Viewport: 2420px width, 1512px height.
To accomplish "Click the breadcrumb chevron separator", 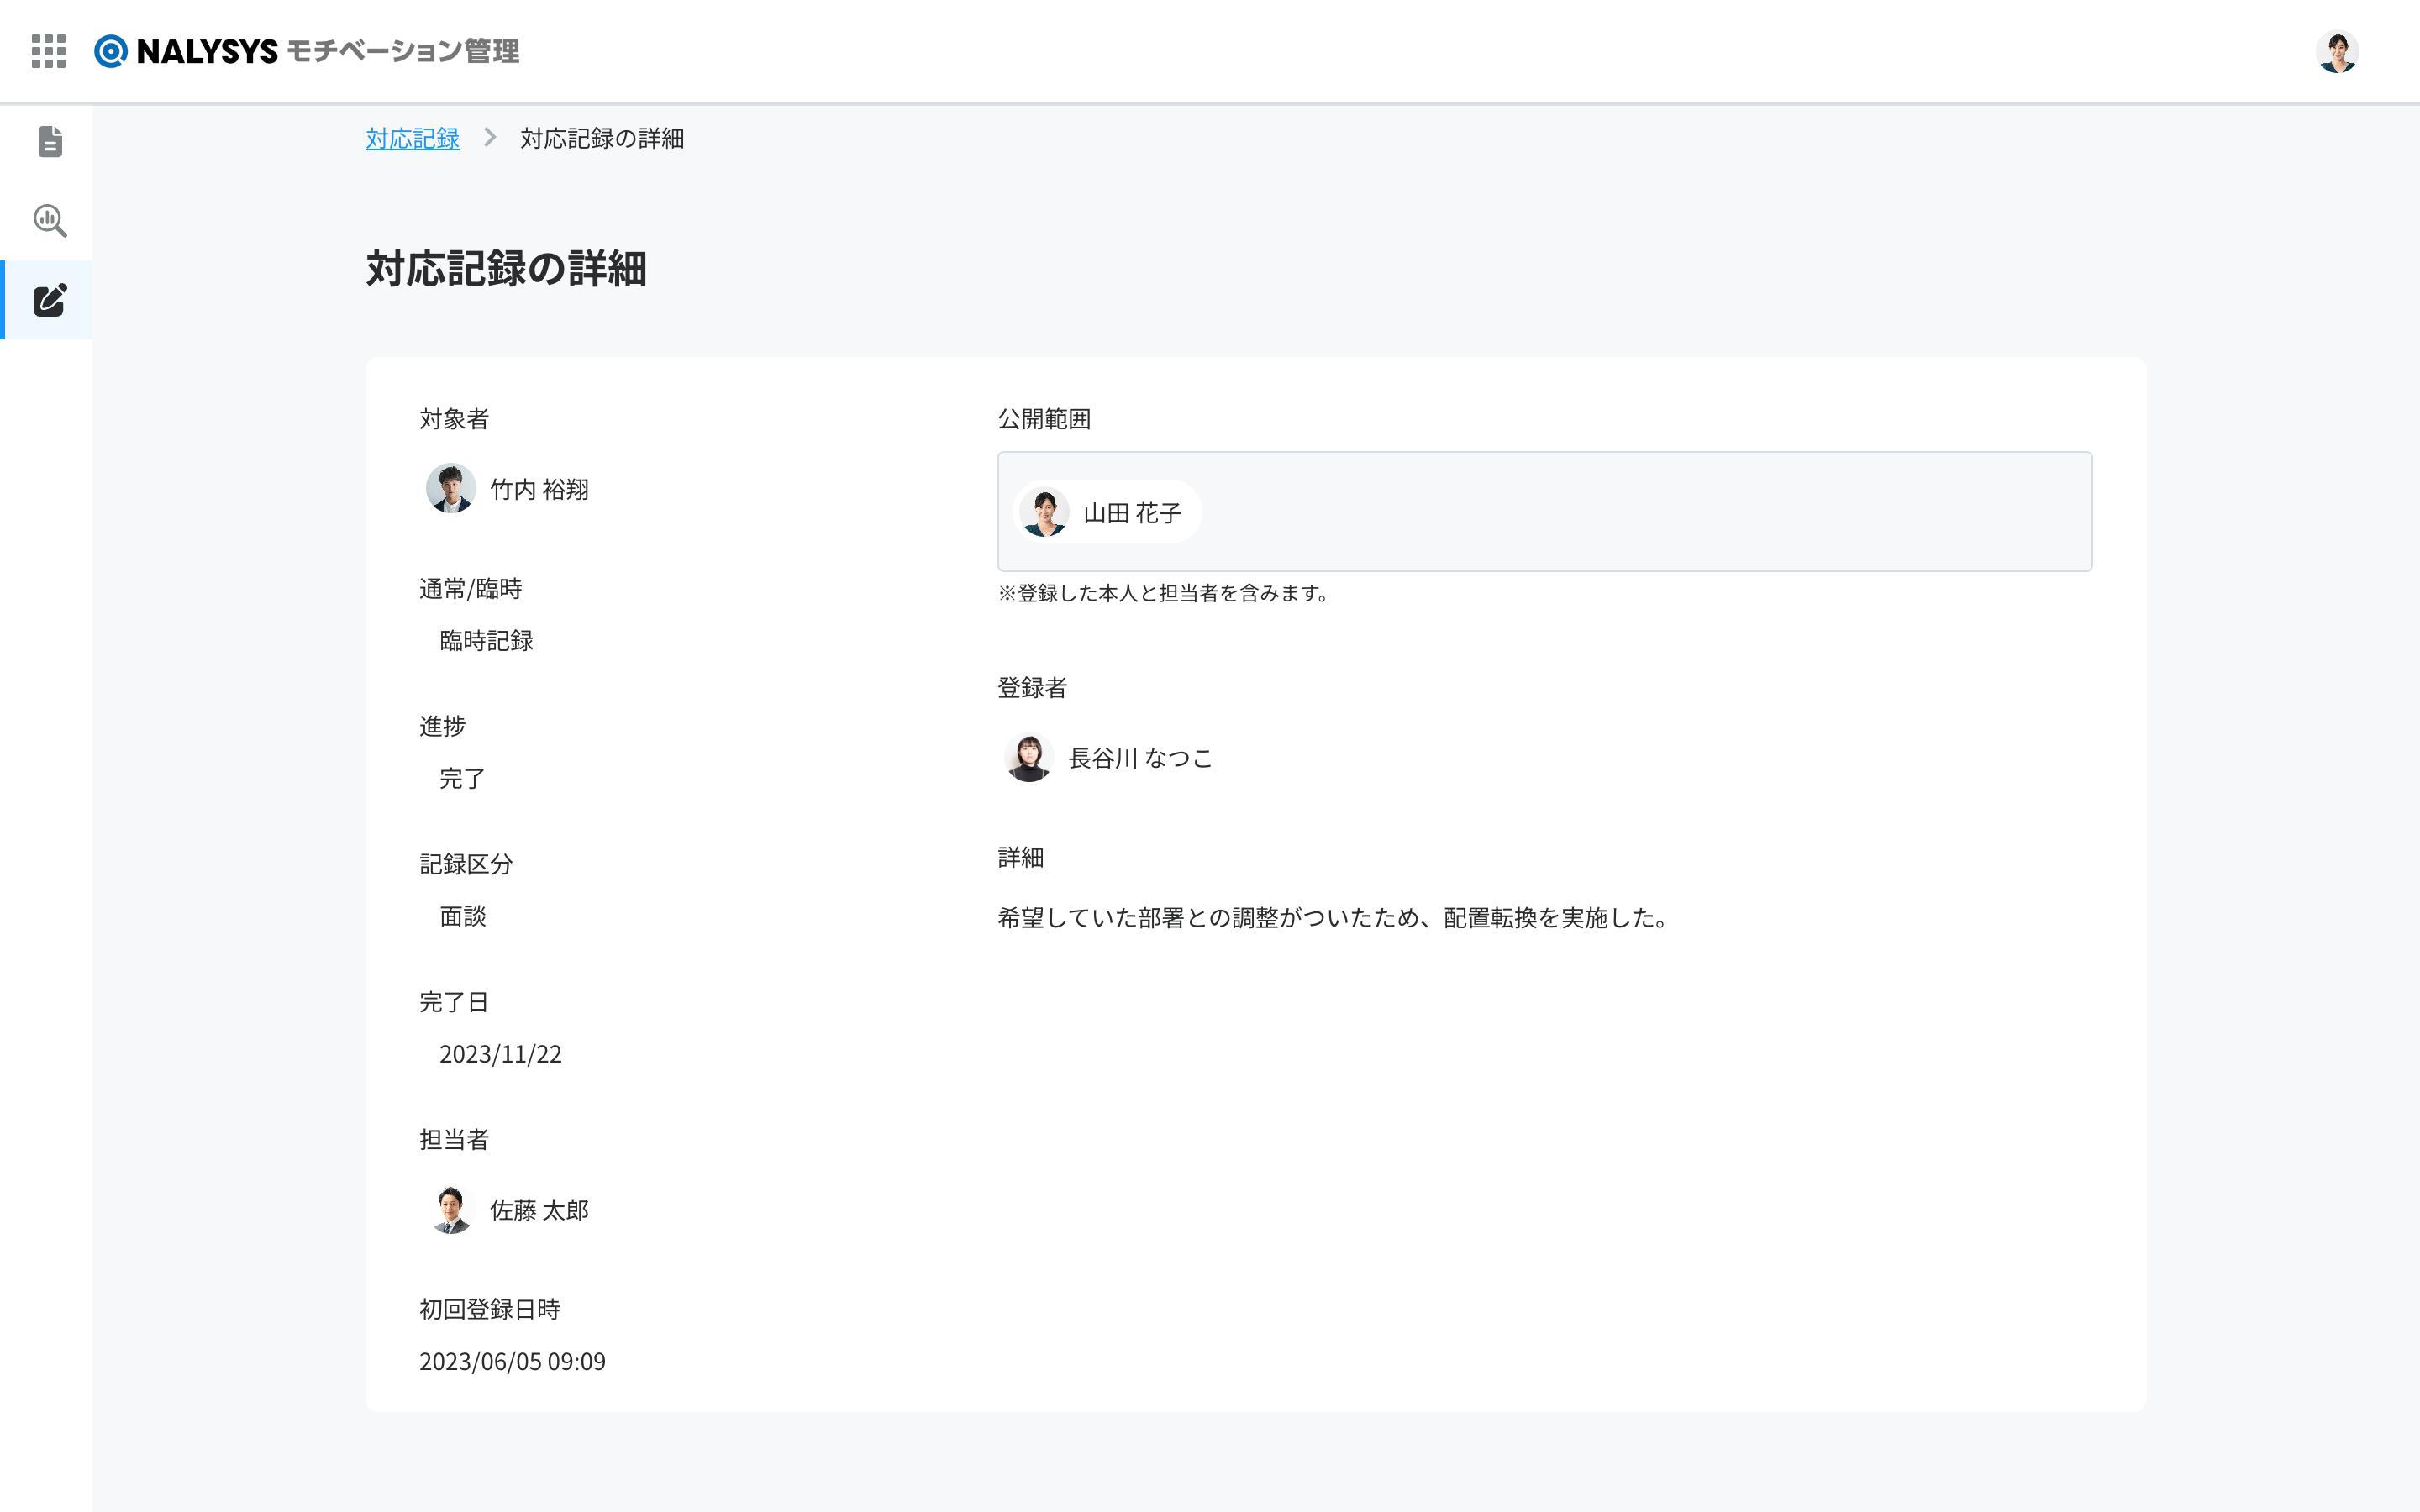I will coord(490,137).
